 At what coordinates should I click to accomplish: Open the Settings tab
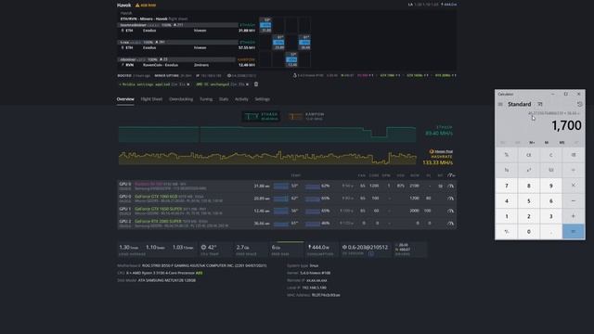tap(262, 99)
